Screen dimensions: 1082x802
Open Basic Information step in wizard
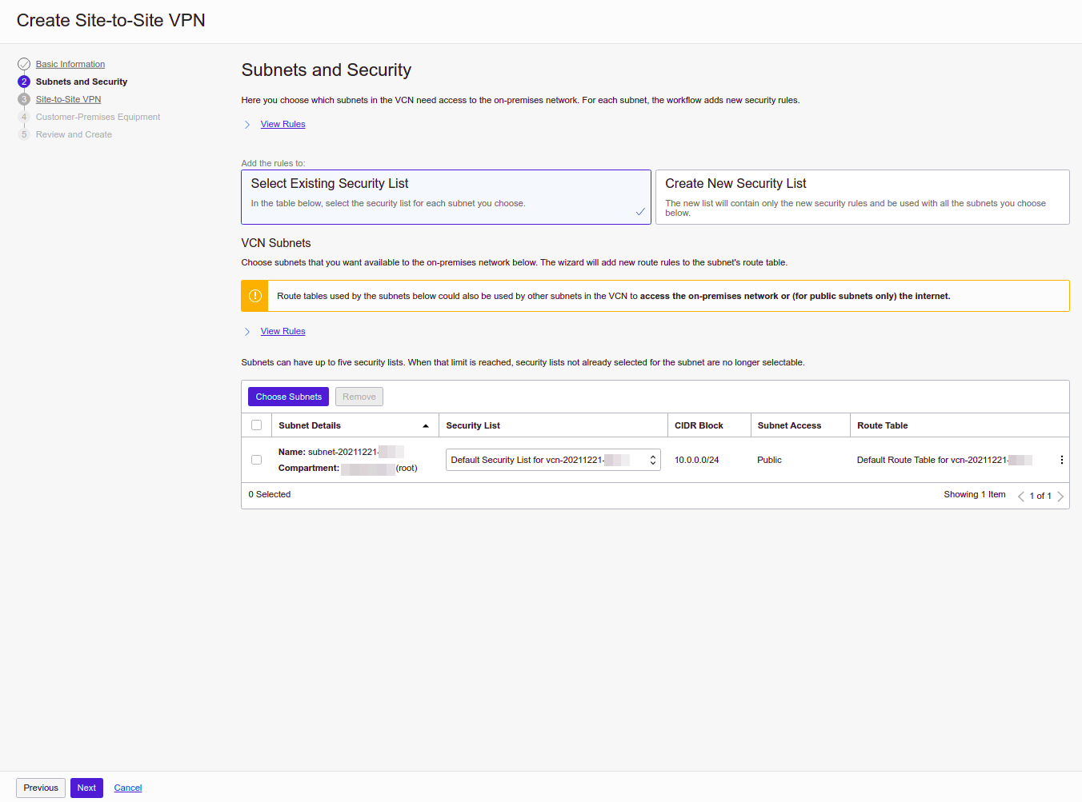(70, 64)
